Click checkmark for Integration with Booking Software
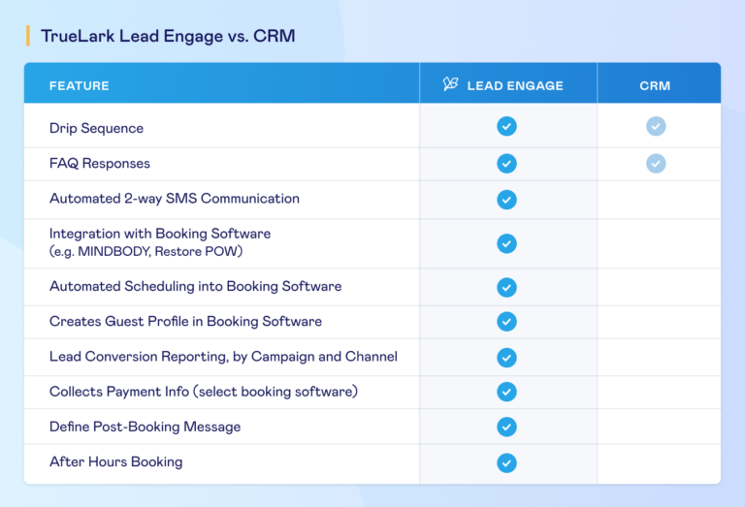745x507 pixels. click(x=507, y=243)
